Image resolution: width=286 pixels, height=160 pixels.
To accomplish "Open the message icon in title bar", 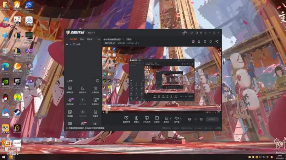I will (x=192, y=33).
